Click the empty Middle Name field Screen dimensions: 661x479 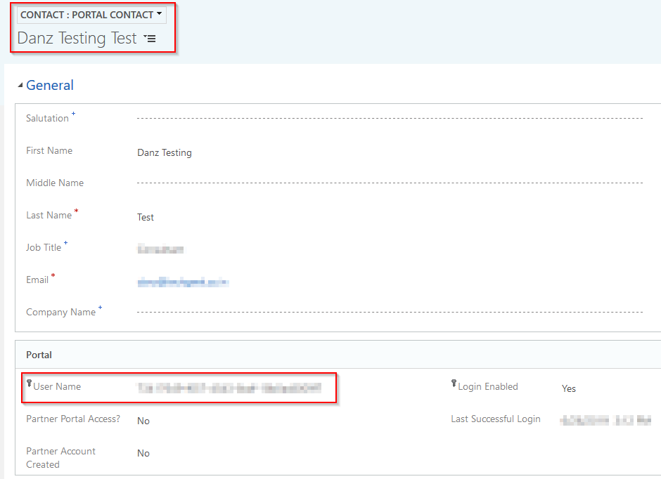click(x=389, y=183)
